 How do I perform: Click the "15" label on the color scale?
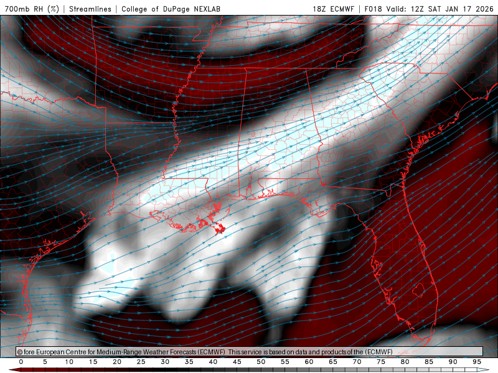tap(93, 362)
